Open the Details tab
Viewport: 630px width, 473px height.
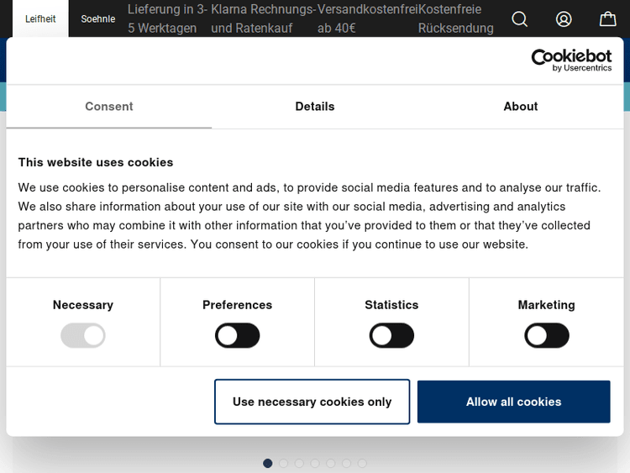[315, 107]
